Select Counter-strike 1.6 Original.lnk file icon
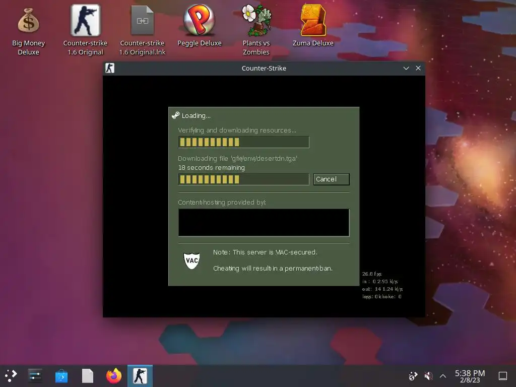This screenshot has height=387, width=516. (142, 30)
